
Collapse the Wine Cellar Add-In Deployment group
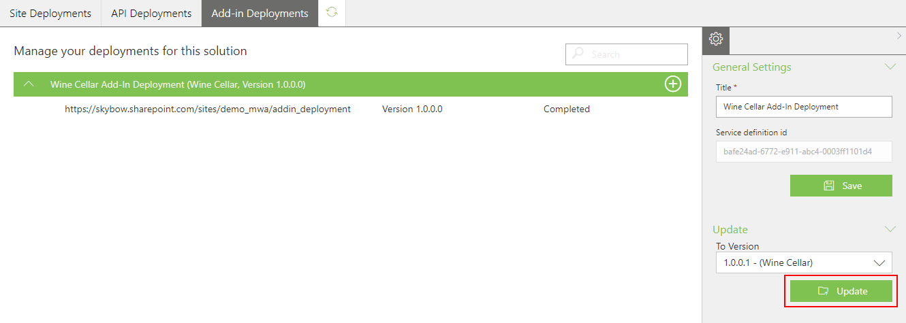click(x=29, y=84)
